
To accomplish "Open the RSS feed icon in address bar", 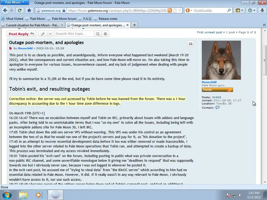I will [169, 10].
